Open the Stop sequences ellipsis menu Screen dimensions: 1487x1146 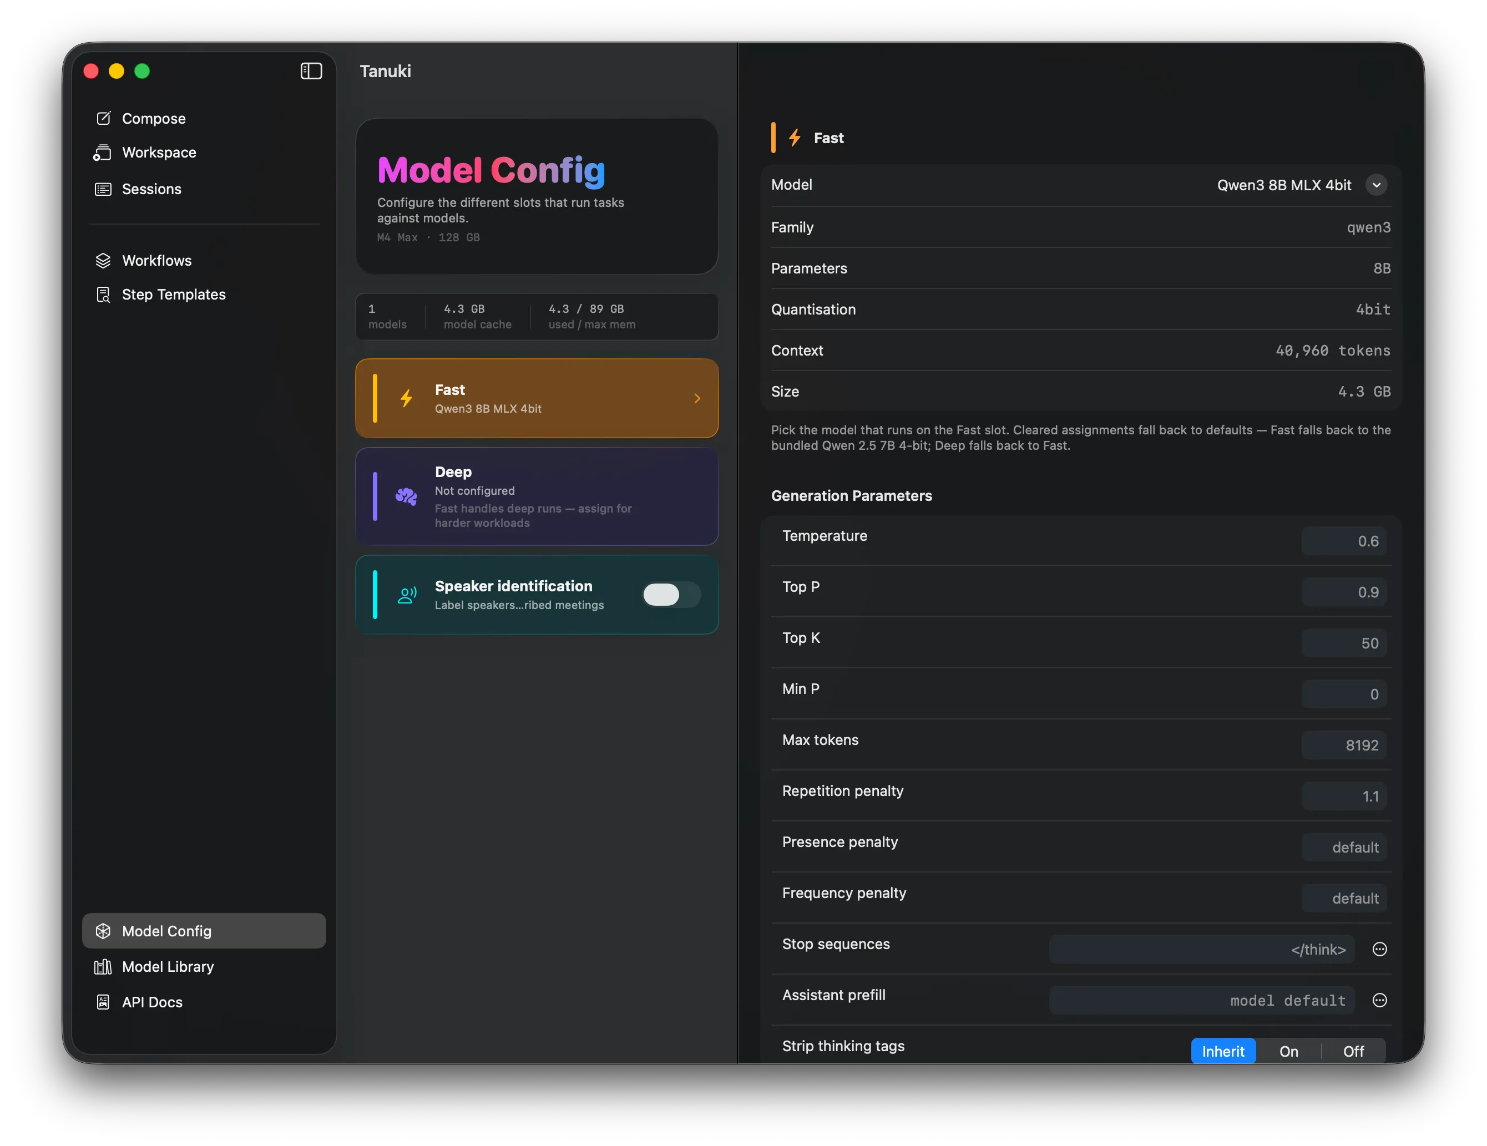(x=1379, y=949)
